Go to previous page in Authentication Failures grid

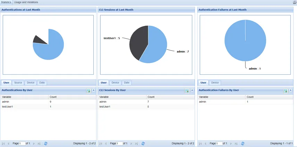point(205,144)
